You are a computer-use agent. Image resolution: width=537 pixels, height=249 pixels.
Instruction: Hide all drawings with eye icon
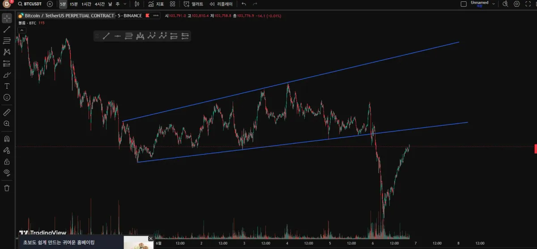[x=7, y=172]
